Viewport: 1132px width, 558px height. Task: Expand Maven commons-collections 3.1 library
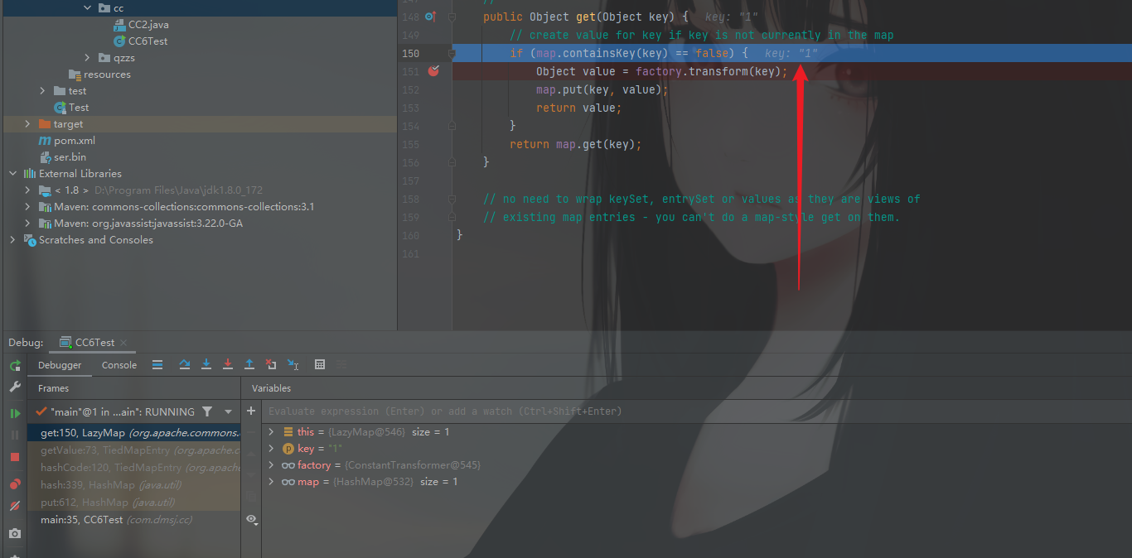pyautogui.click(x=28, y=207)
